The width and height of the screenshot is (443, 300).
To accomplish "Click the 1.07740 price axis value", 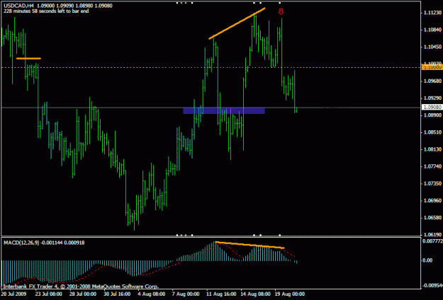I will point(432,166).
